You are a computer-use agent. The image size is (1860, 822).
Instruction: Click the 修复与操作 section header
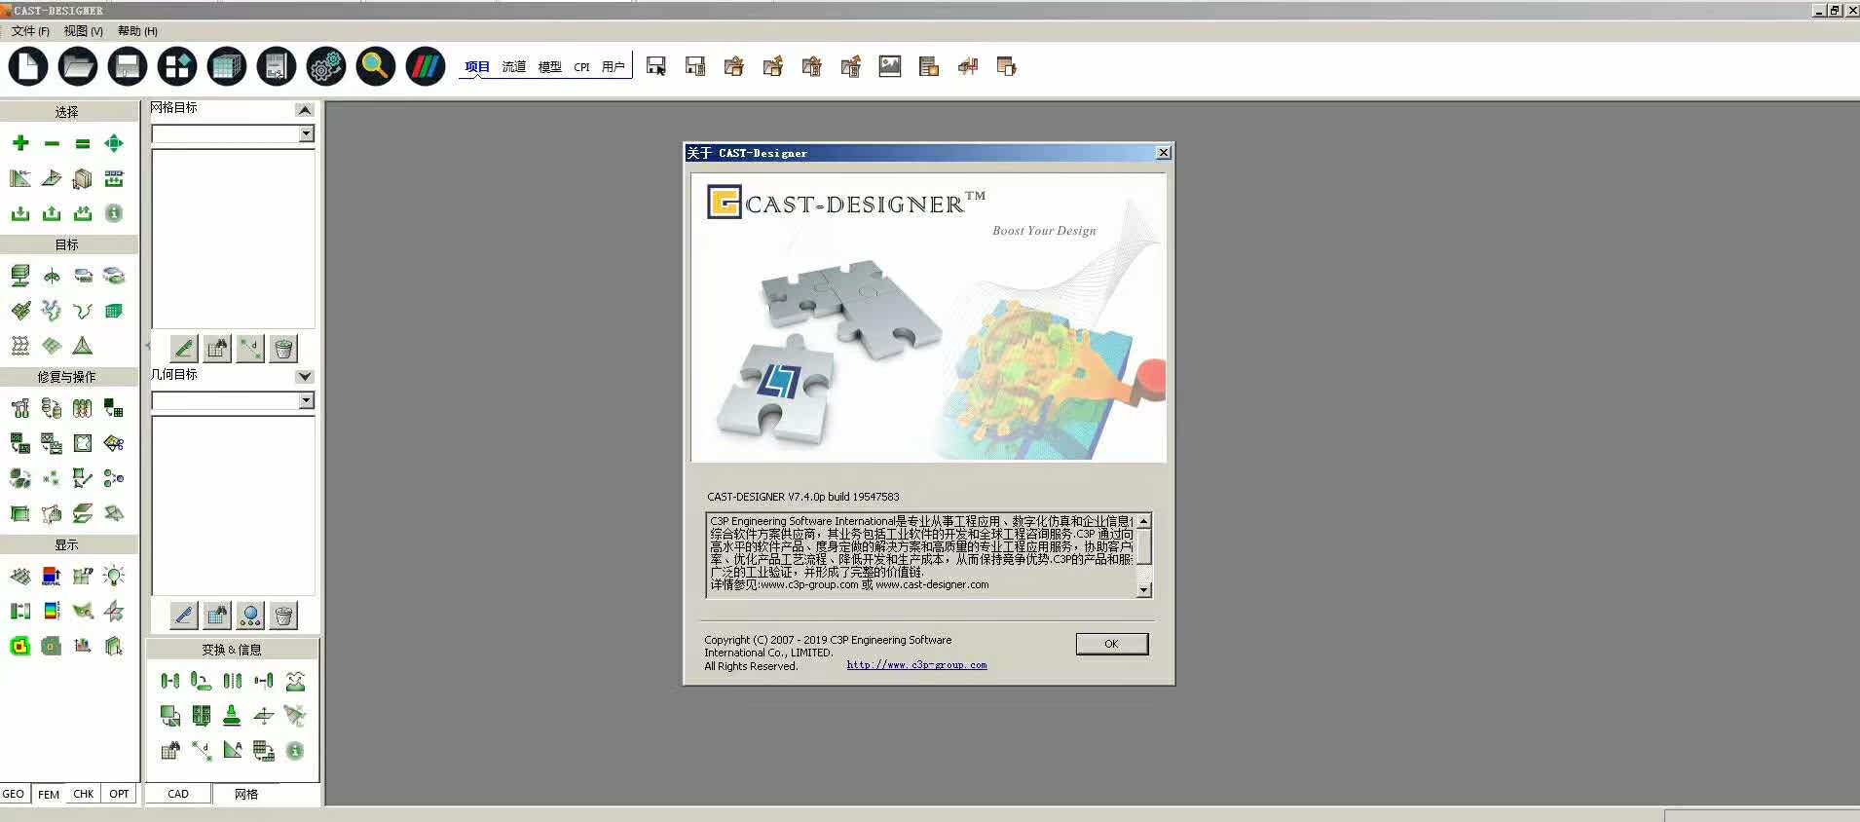point(67,377)
